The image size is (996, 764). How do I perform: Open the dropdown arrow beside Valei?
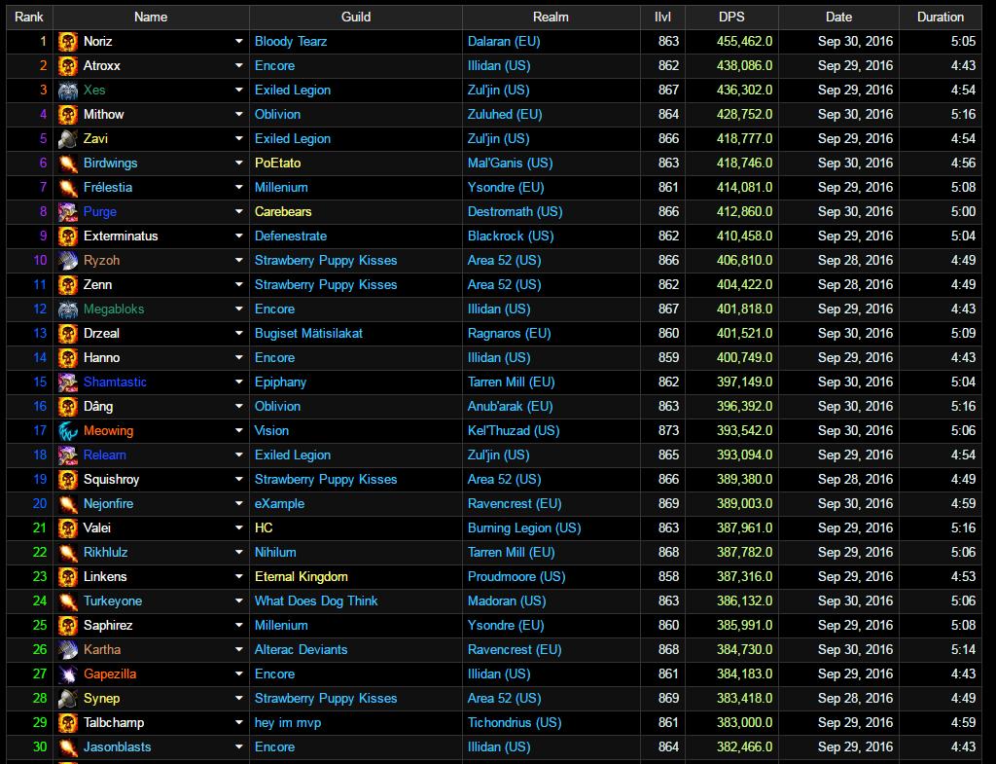(239, 528)
